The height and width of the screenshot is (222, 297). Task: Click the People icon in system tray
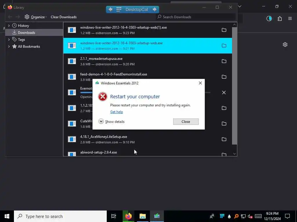pos(212,216)
